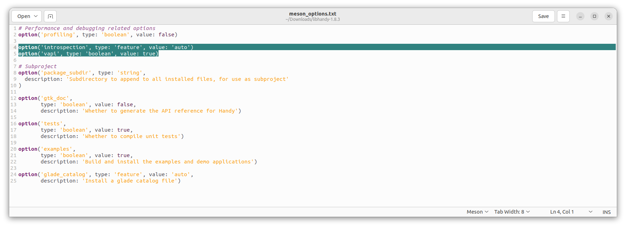Click the 'package_subdir' option string

66,73
